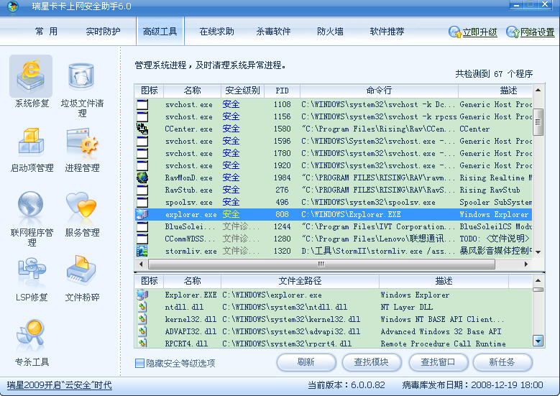Click 文件诊 level for stormliv.exe

point(241,251)
